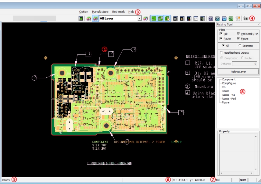Open the Red-mark menu
The width and height of the screenshot is (261, 184).
click(x=118, y=12)
